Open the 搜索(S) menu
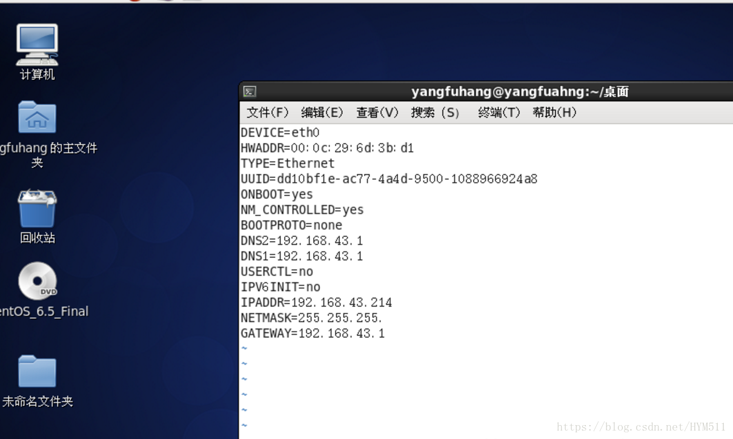 tap(435, 113)
